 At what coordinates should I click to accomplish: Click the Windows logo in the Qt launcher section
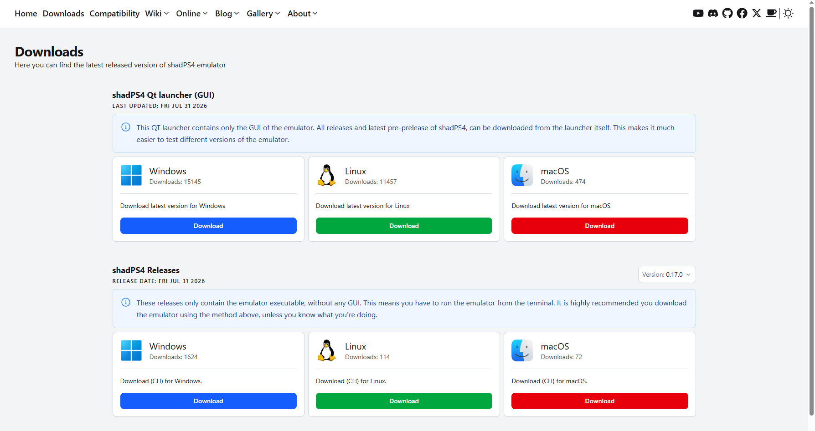coord(131,175)
